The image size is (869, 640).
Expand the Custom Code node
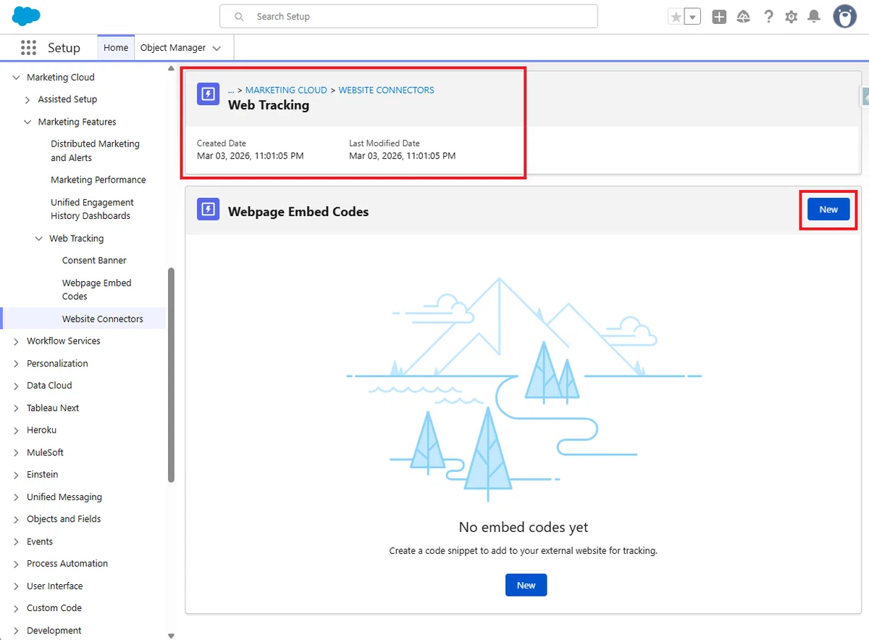pyautogui.click(x=17, y=609)
